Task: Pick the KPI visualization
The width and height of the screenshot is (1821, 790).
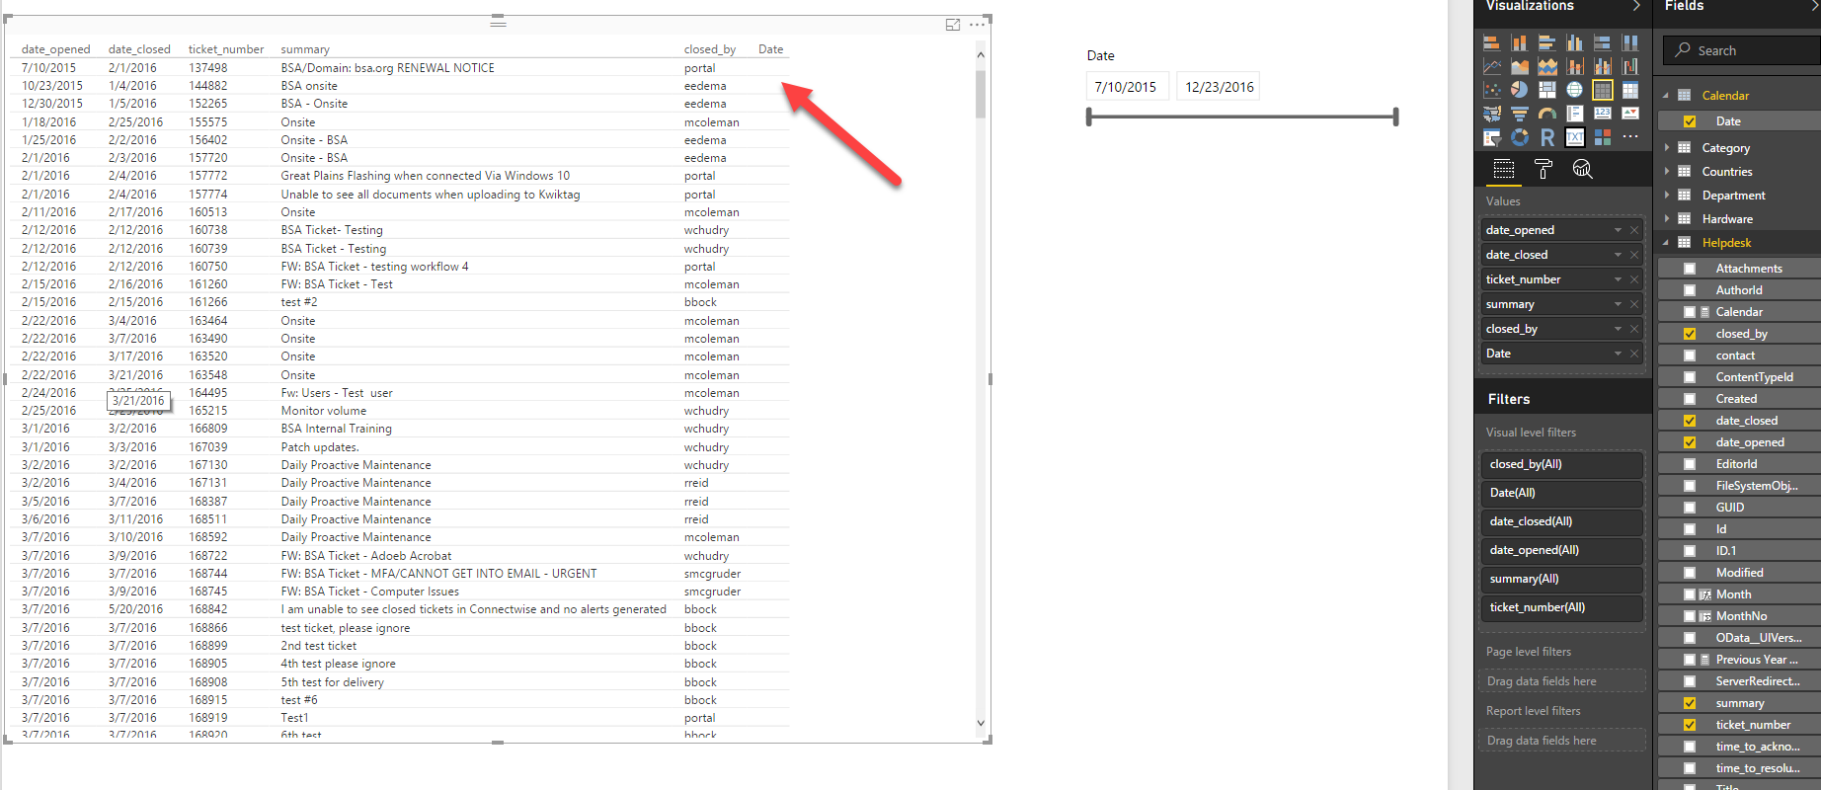Action: [x=1630, y=114]
